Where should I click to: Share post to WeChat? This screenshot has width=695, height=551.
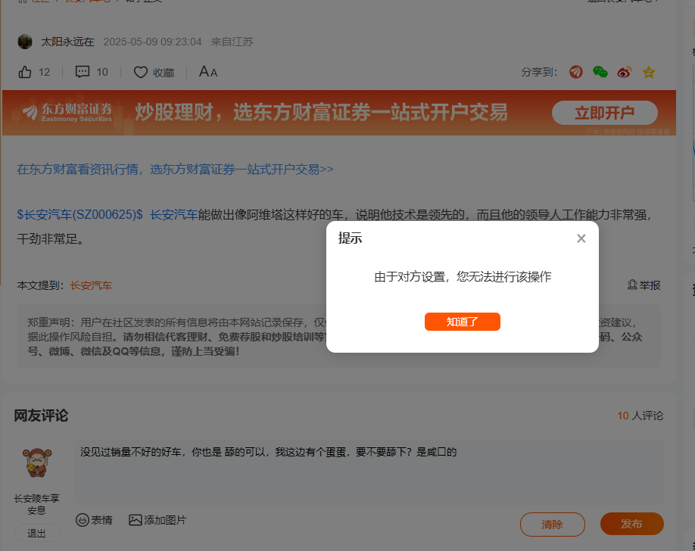pyautogui.click(x=600, y=72)
